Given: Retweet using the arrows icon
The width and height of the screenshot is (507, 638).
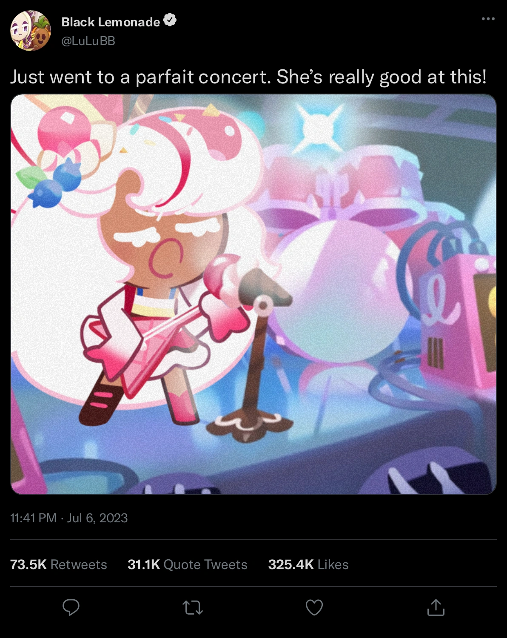Looking at the screenshot, I should [x=193, y=607].
